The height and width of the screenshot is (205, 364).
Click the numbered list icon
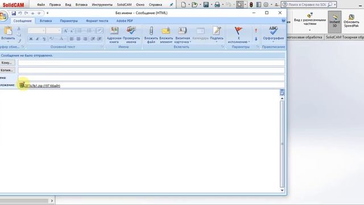90,31
